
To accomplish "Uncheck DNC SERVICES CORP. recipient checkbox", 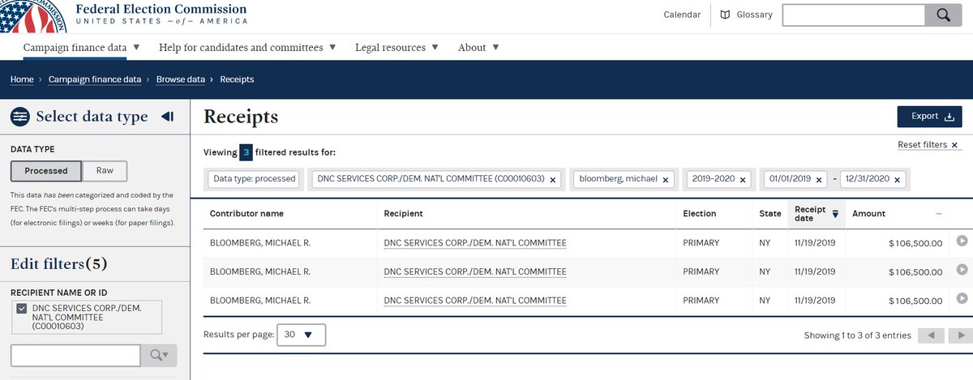I will (22, 310).
